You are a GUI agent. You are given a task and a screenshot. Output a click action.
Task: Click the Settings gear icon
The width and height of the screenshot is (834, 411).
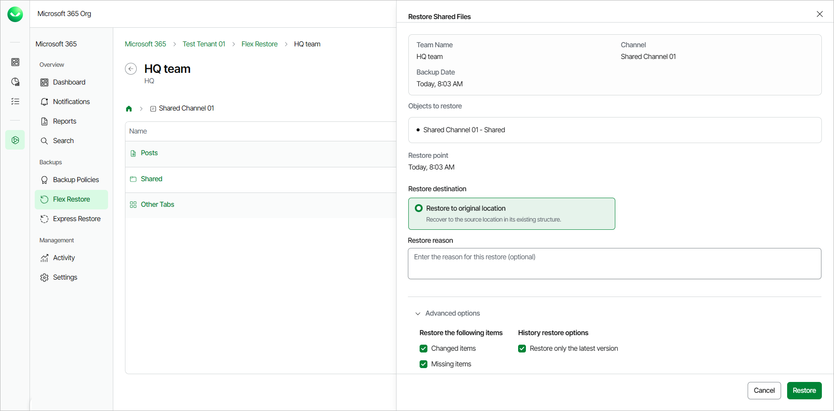44,277
